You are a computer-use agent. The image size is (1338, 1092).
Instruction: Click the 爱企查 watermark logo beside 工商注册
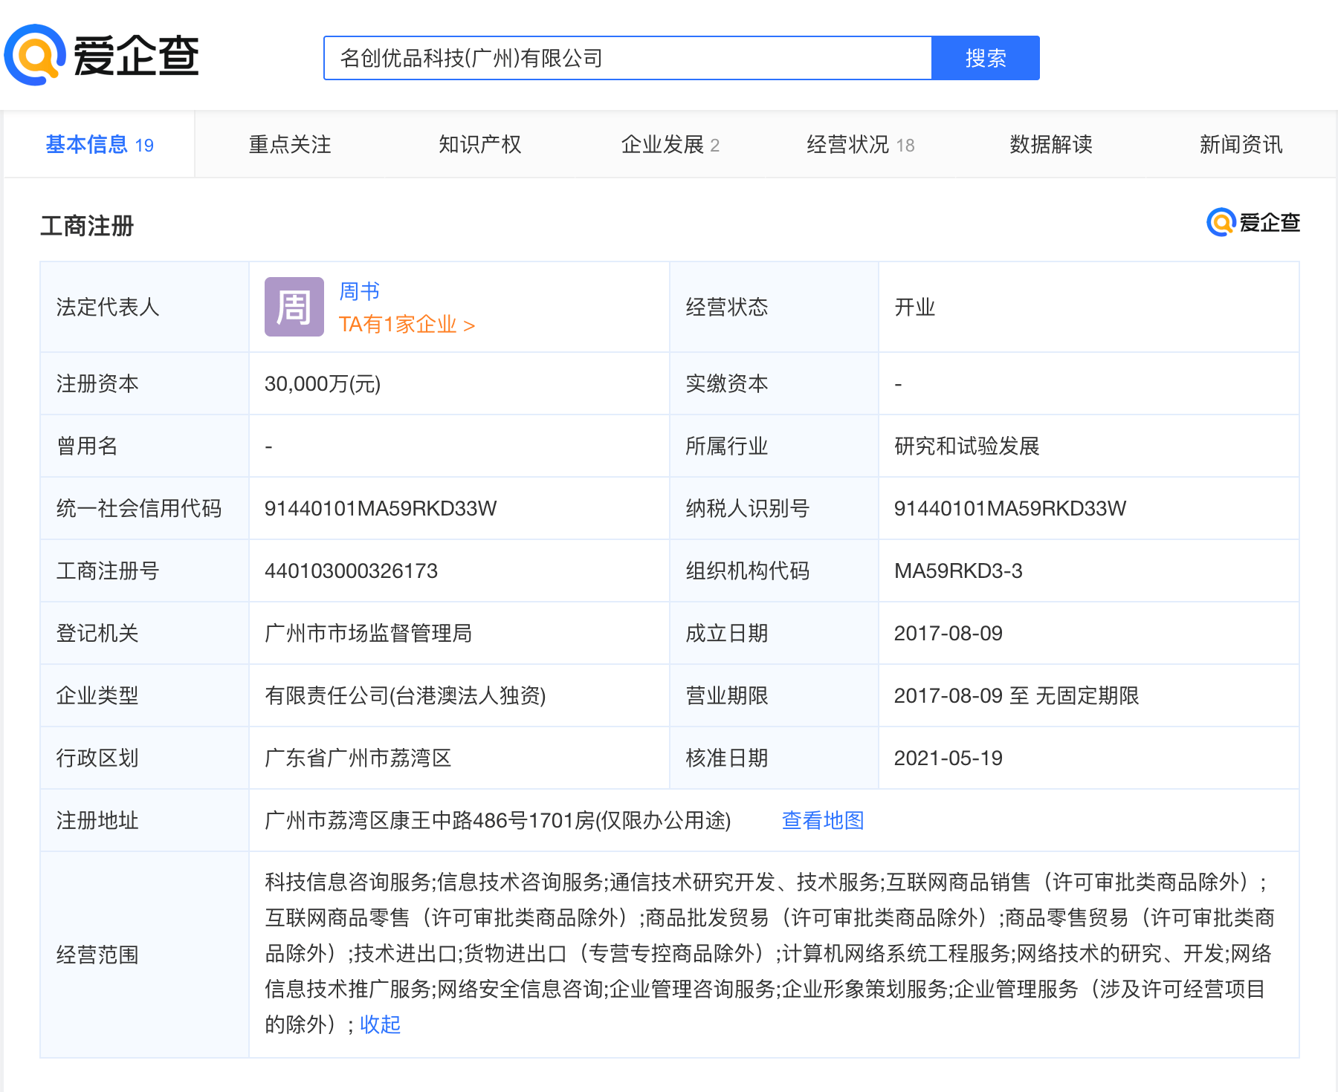(1253, 222)
